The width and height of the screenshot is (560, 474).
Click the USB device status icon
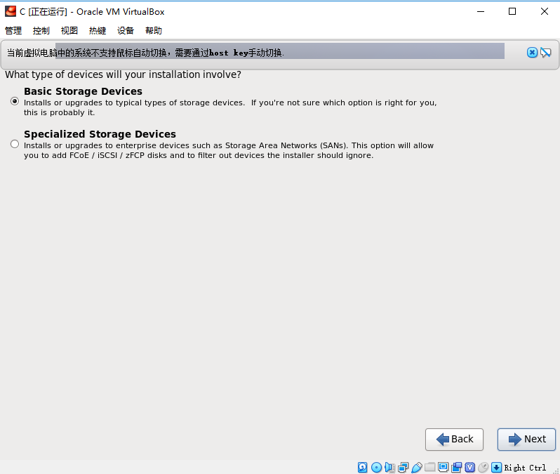click(x=416, y=467)
